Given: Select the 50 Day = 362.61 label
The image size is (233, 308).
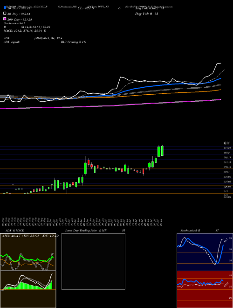Looking at the screenshot, I should (x=19, y=14).
